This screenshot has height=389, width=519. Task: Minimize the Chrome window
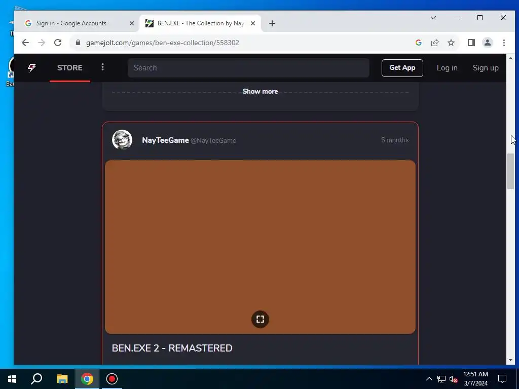point(457,18)
